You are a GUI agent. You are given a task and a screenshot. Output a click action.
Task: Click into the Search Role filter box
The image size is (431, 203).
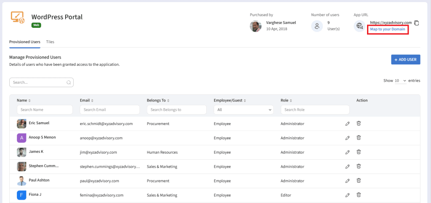coord(315,110)
